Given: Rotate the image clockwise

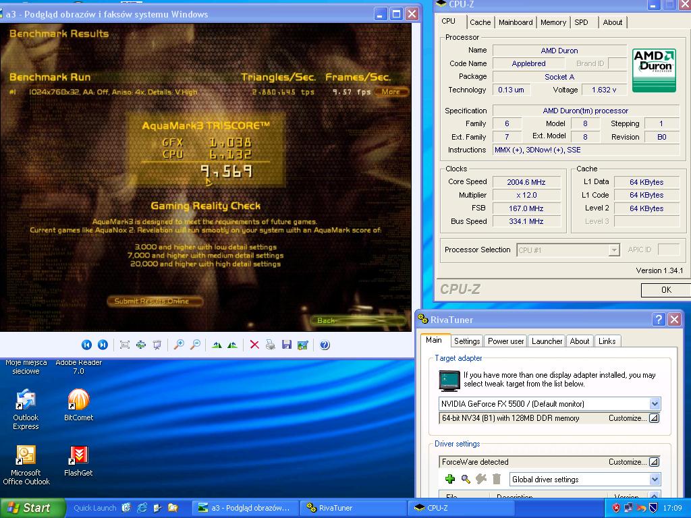Looking at the screenshot, I should [x=217, y=345].
